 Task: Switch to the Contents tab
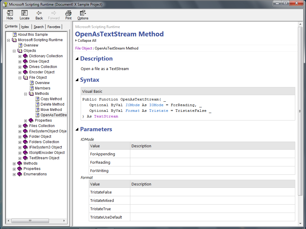[x=11, y=26]
